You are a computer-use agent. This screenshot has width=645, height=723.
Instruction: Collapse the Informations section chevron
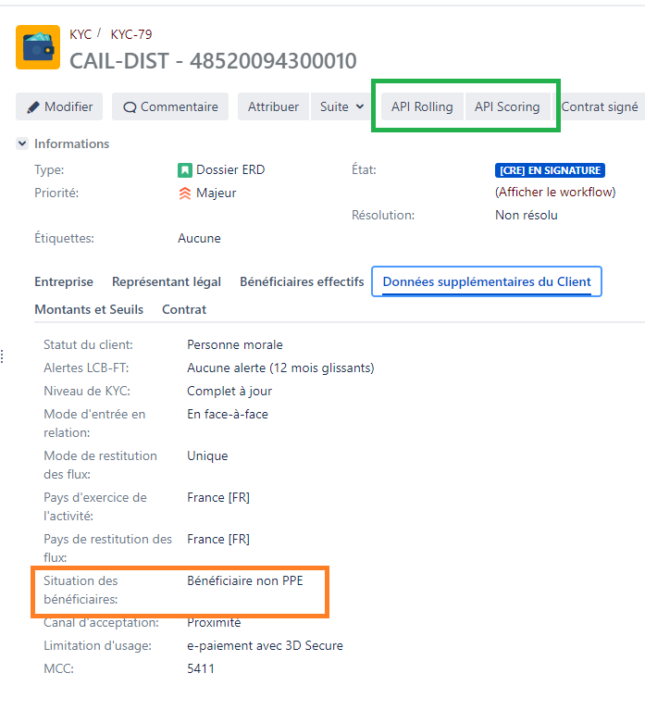22,143
